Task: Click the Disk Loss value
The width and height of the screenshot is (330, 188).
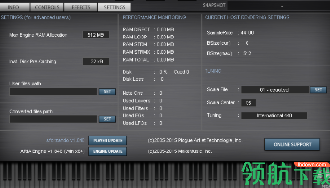Action: pos(162,79)
